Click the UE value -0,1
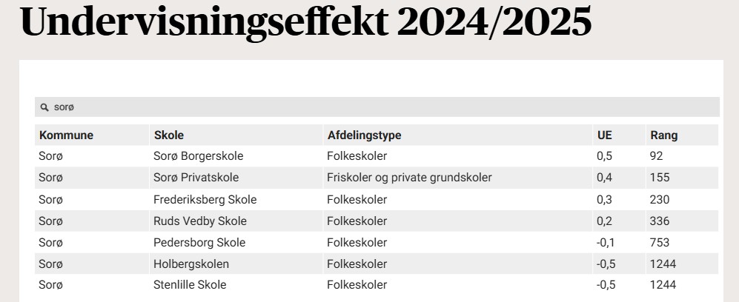Screen dimensions: 739x302 point(606,242)
